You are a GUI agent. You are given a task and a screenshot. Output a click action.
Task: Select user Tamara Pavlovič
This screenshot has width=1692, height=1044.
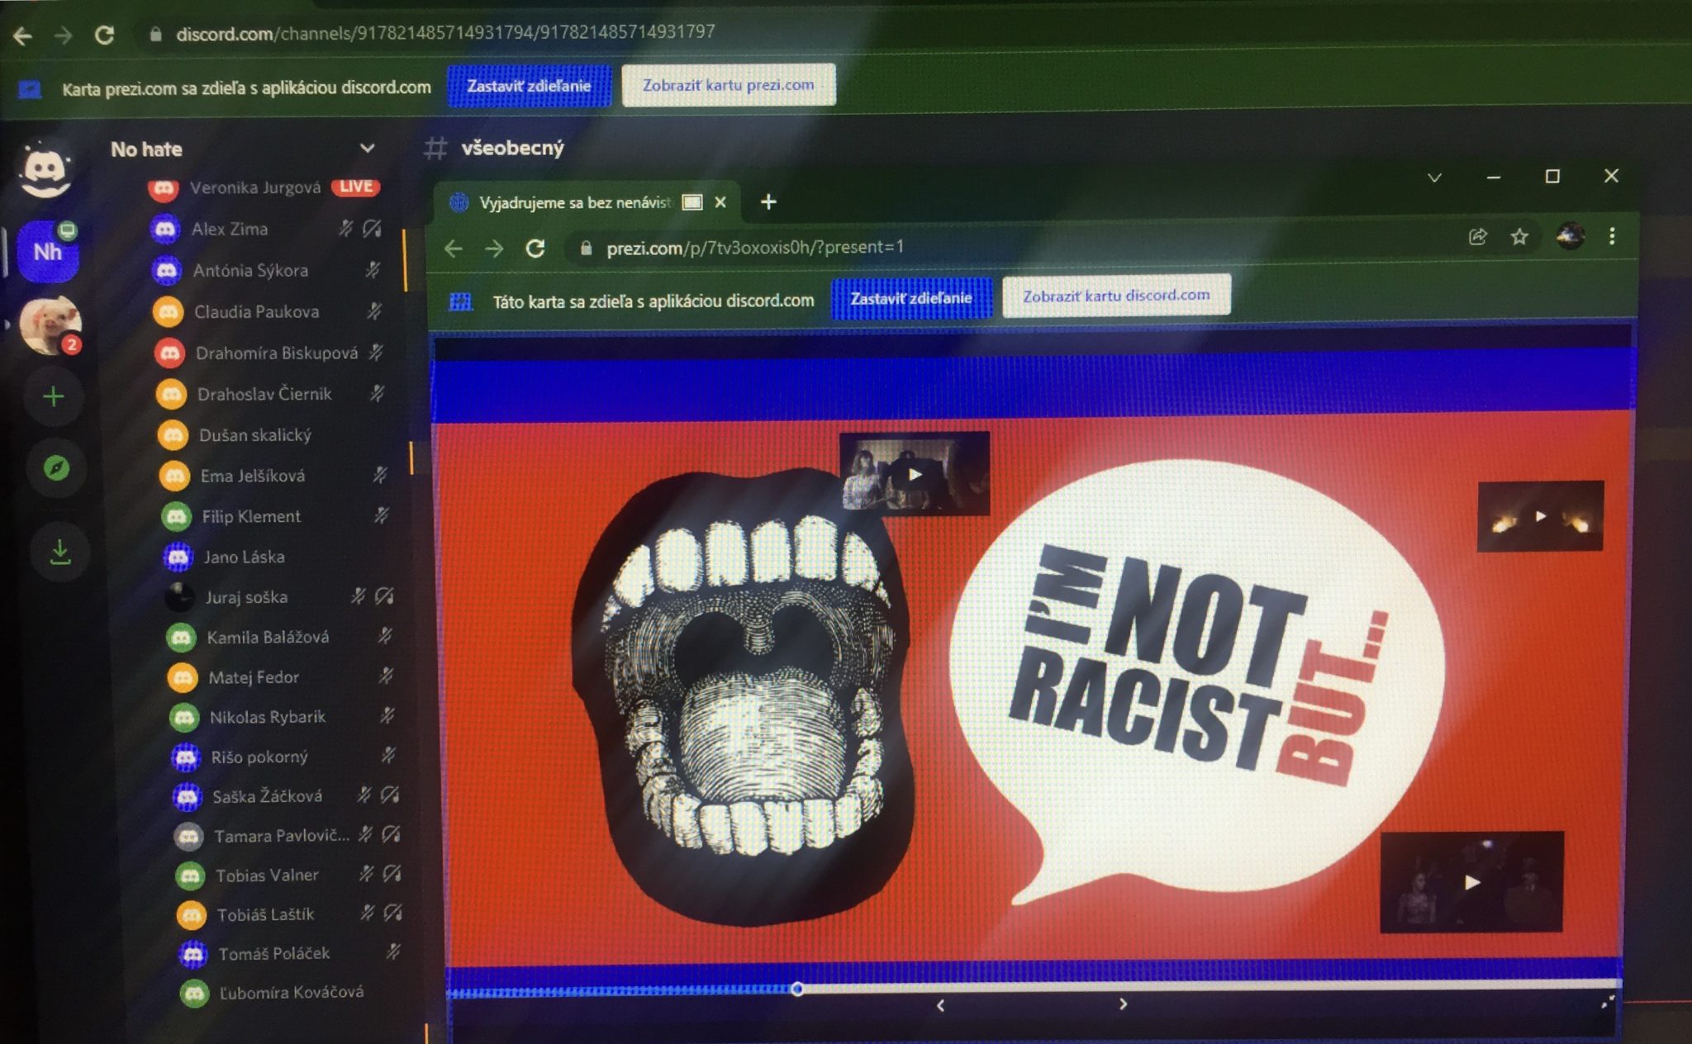(282, 836)
